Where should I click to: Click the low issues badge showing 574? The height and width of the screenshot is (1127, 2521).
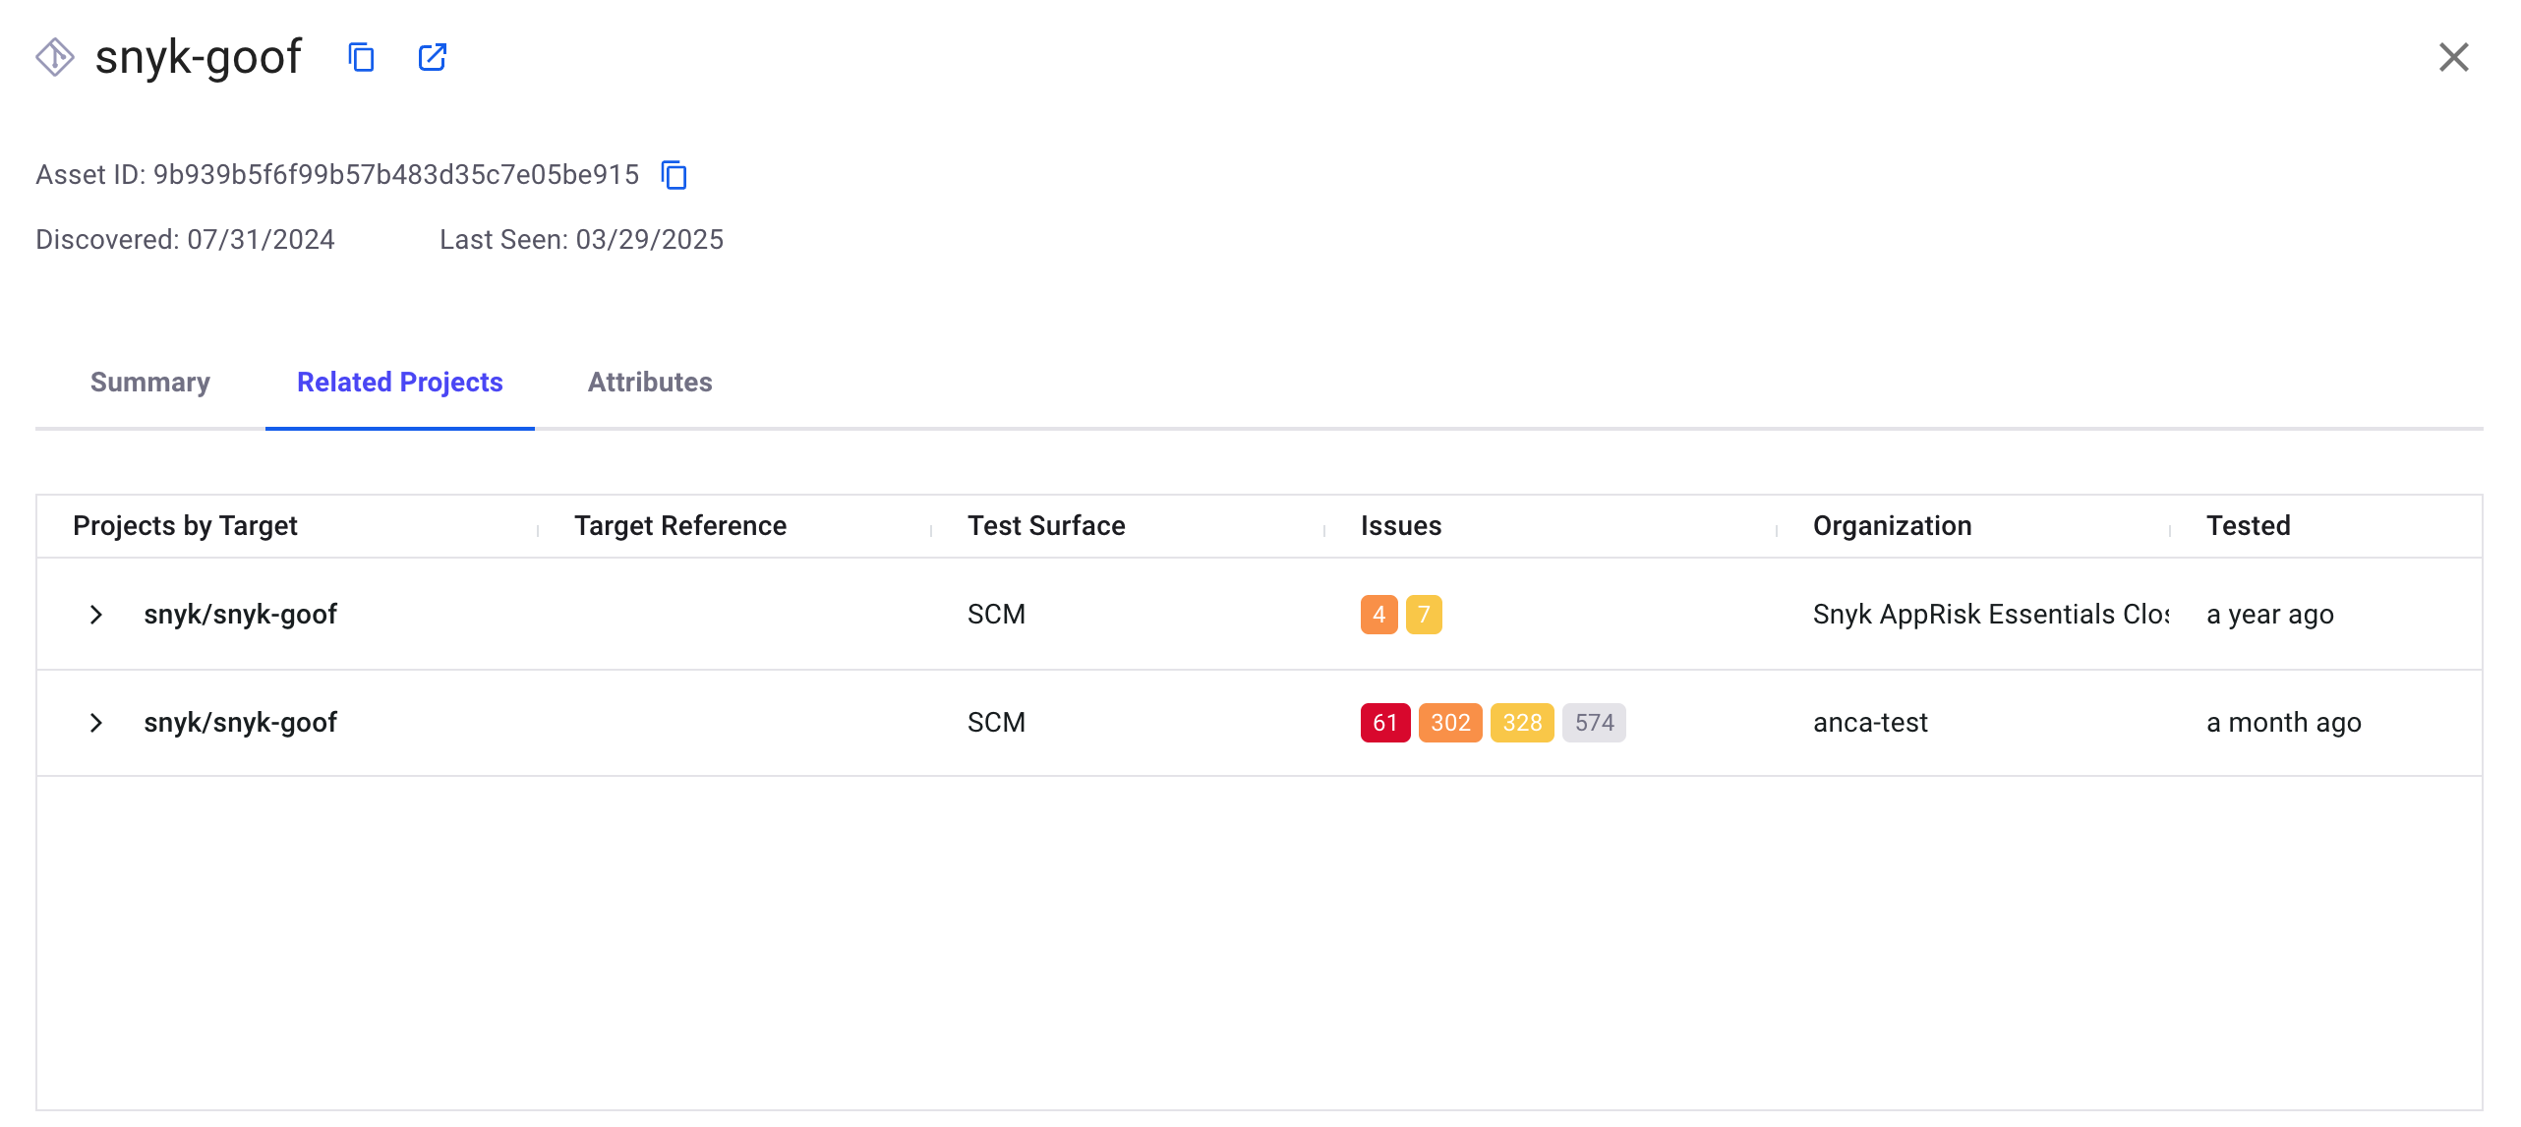pyautogui.click(x=1593, y=723)
